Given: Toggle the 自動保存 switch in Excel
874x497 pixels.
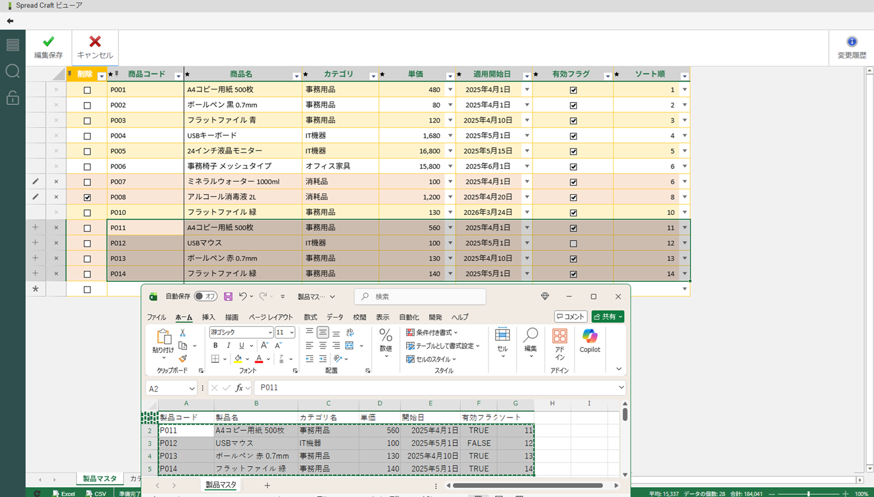Looking at the screenshot, I should (x=205, y=297).
